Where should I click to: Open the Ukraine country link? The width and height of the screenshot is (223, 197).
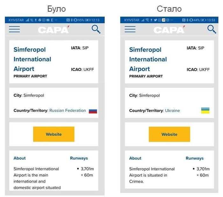pos(172,111)
